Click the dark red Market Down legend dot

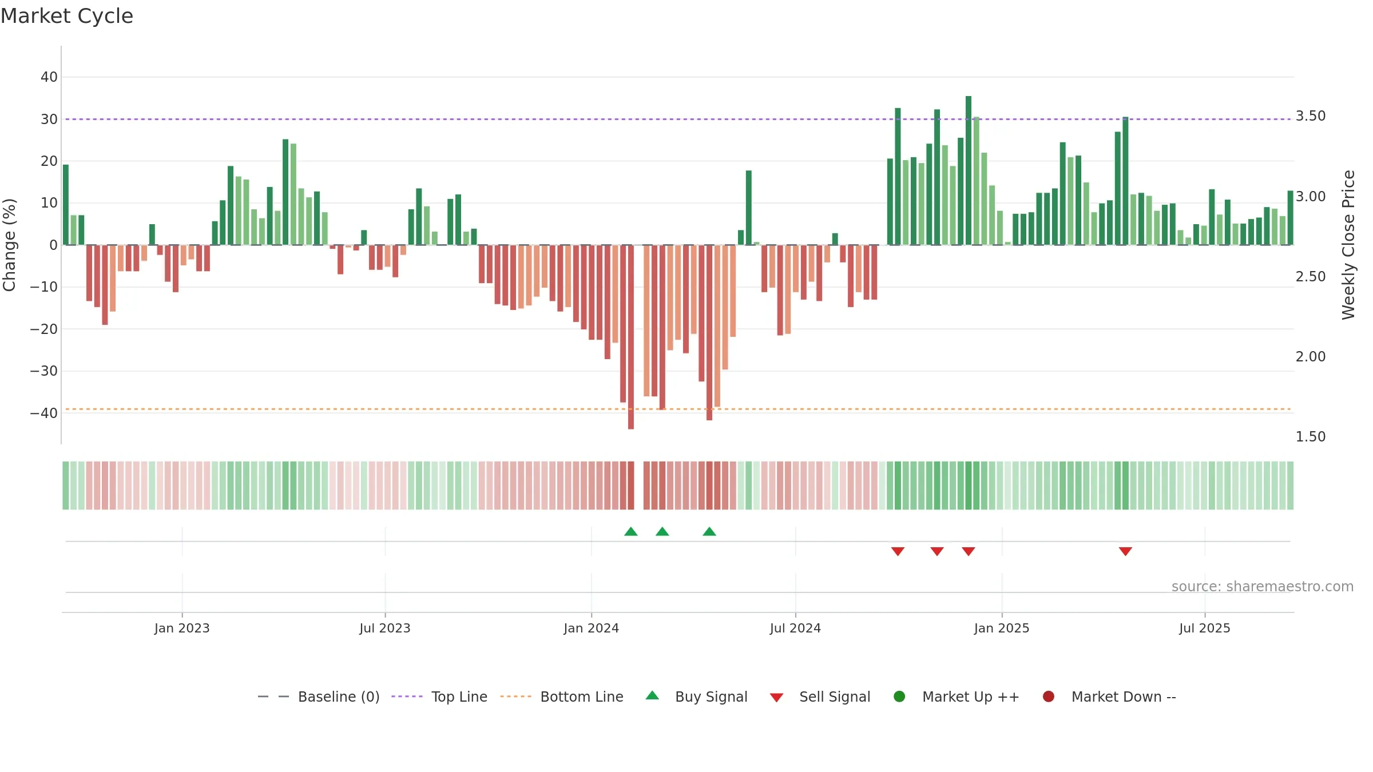click(1049, 697)
